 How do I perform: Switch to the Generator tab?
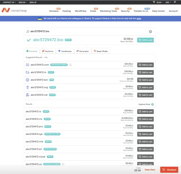(x=82, y=51)
